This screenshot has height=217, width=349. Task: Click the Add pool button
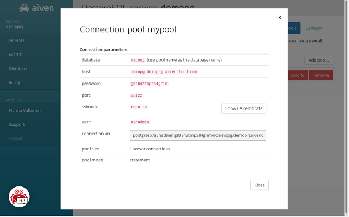318,60
